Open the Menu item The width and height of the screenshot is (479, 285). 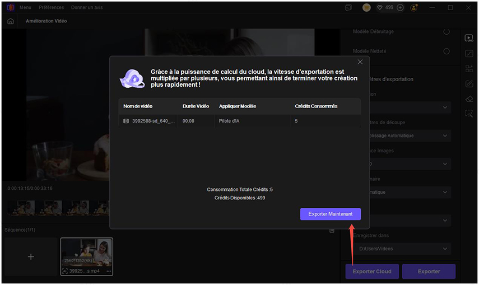[25, 7]
